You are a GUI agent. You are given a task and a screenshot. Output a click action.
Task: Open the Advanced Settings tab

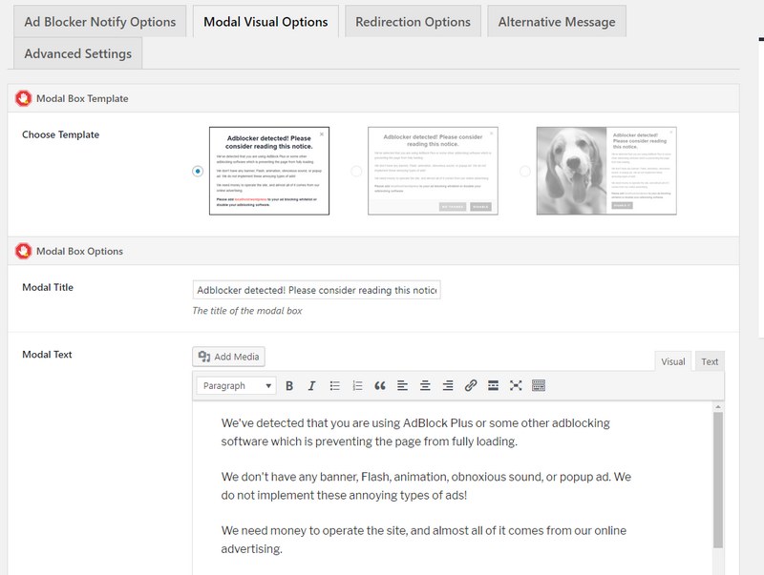[x=78, y=53]
